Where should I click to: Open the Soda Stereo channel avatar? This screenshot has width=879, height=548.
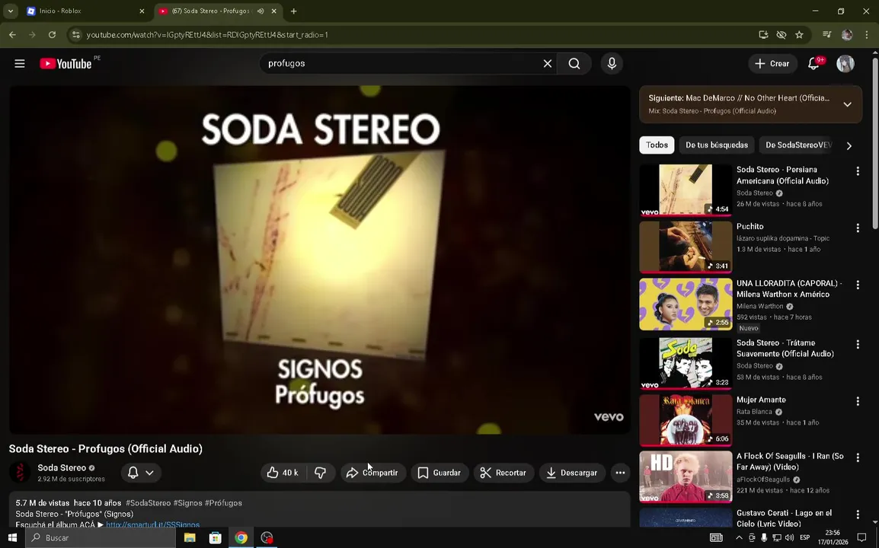point(20,473)
